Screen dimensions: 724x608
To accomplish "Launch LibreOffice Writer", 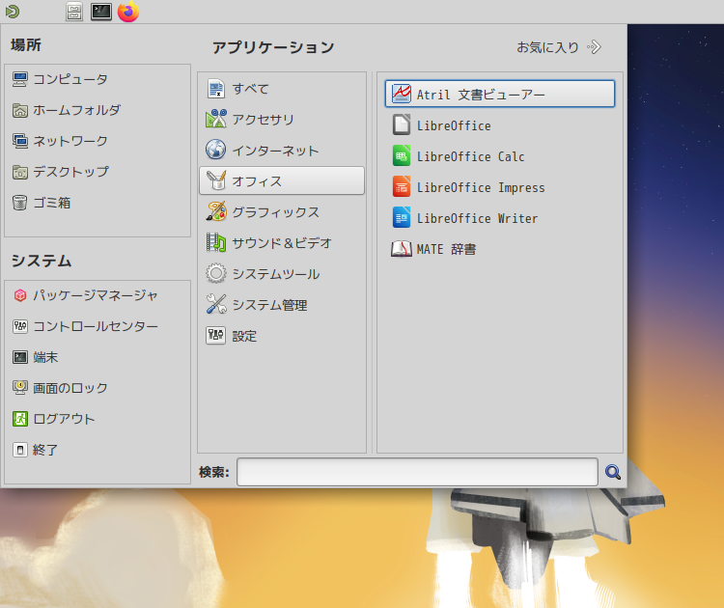I will coord(500,218).
